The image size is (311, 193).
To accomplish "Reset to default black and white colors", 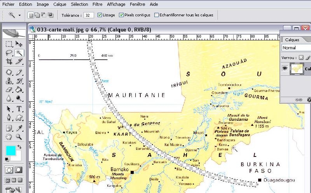I will (7, 159).
